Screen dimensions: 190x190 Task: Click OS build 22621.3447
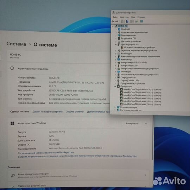tap(55, 144)
